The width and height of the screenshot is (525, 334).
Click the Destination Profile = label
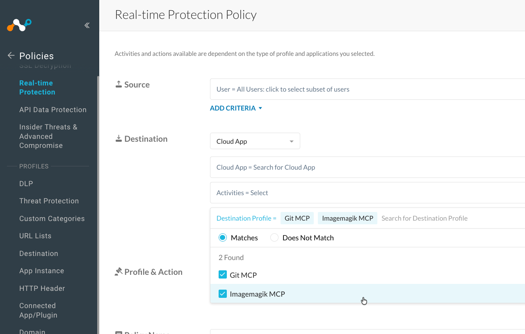click(247, 218)
